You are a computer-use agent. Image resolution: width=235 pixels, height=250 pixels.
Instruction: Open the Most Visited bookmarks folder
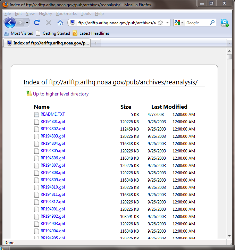pyautogui.click(x=19, y=33)
